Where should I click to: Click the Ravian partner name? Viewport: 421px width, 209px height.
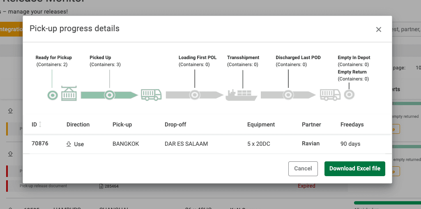311,144
